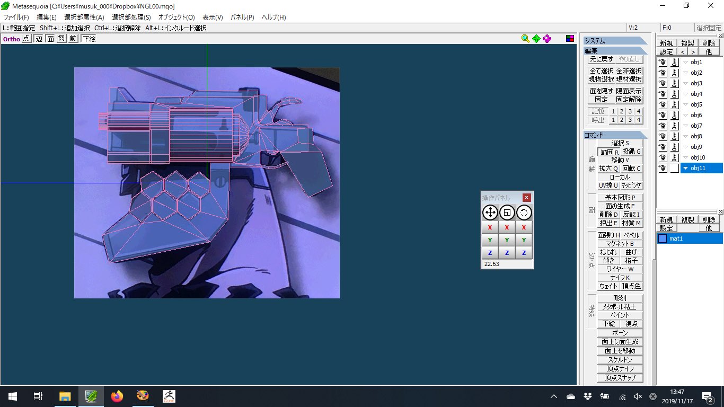Hide obj11 with its eye icon
This screenshot has height=407, width=724.
tap(663, 168)
